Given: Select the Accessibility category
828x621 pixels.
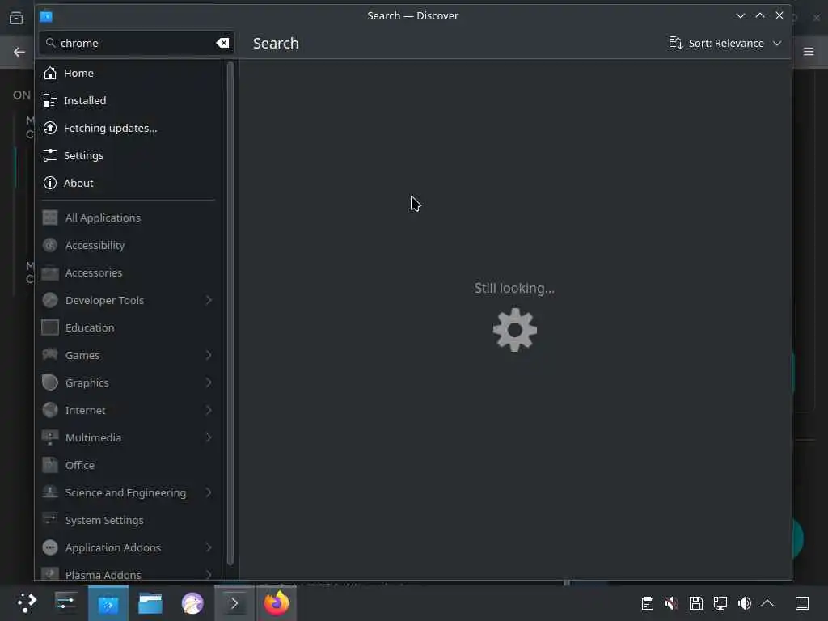Looking at the screenshot, I should [x=129, y=245].
